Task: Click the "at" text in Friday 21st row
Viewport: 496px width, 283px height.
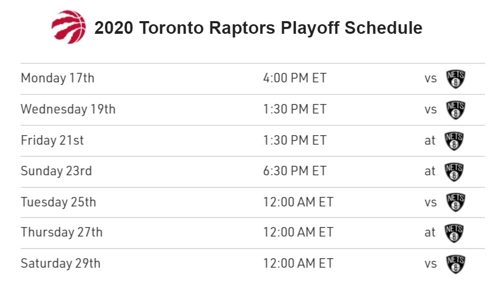Action: (430, 140)
